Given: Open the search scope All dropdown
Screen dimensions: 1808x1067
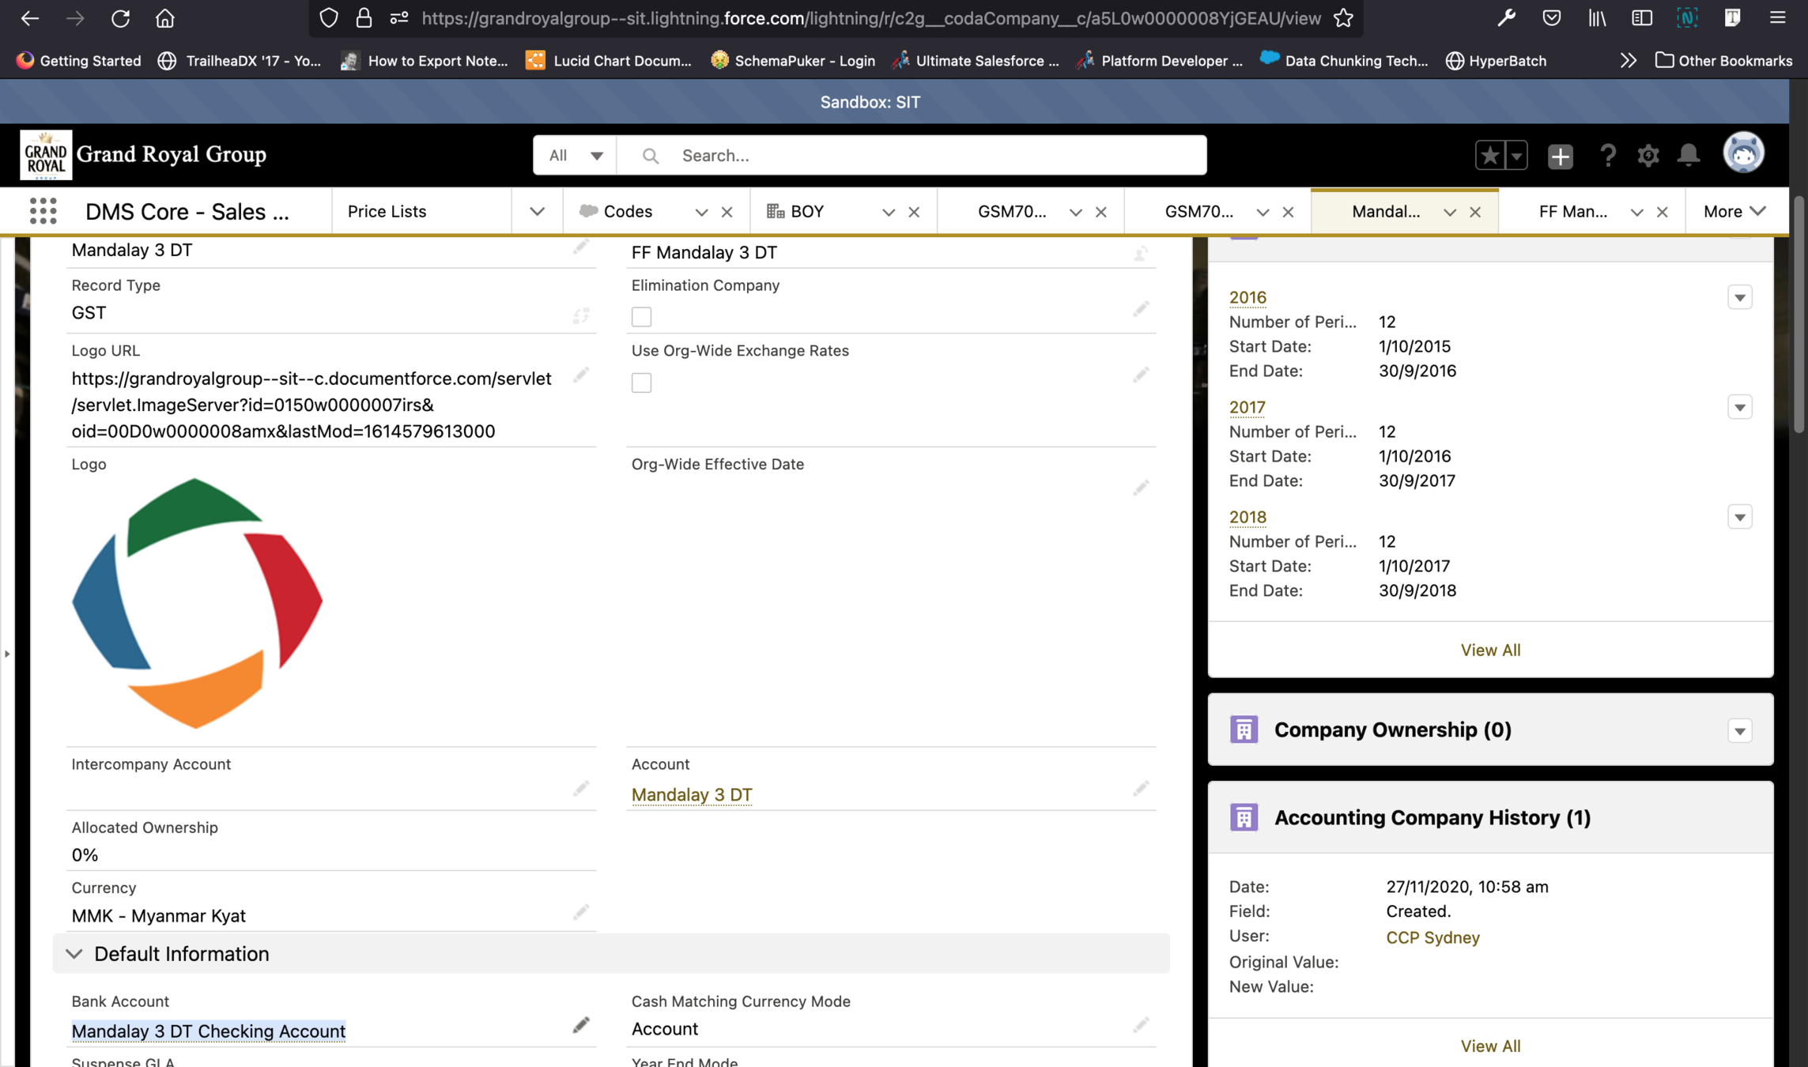Looking at the screenshot, I should (576, 156).
